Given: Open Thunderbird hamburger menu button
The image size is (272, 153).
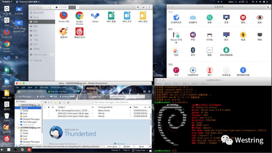Looking at the screenshot, I should pos(149,96).
